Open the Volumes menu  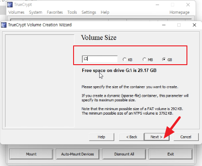tap(16, 12)
